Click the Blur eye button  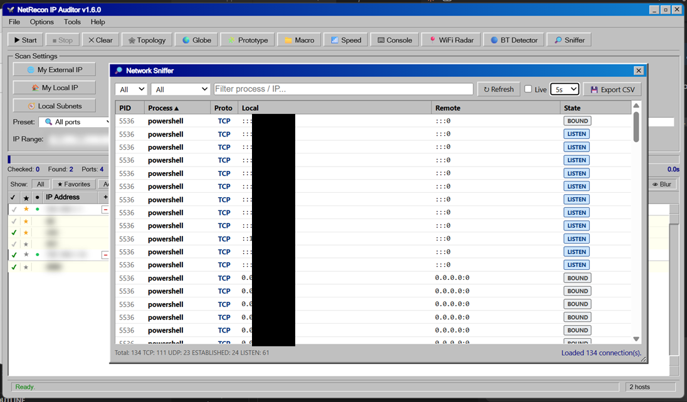[x=661, y=184]
